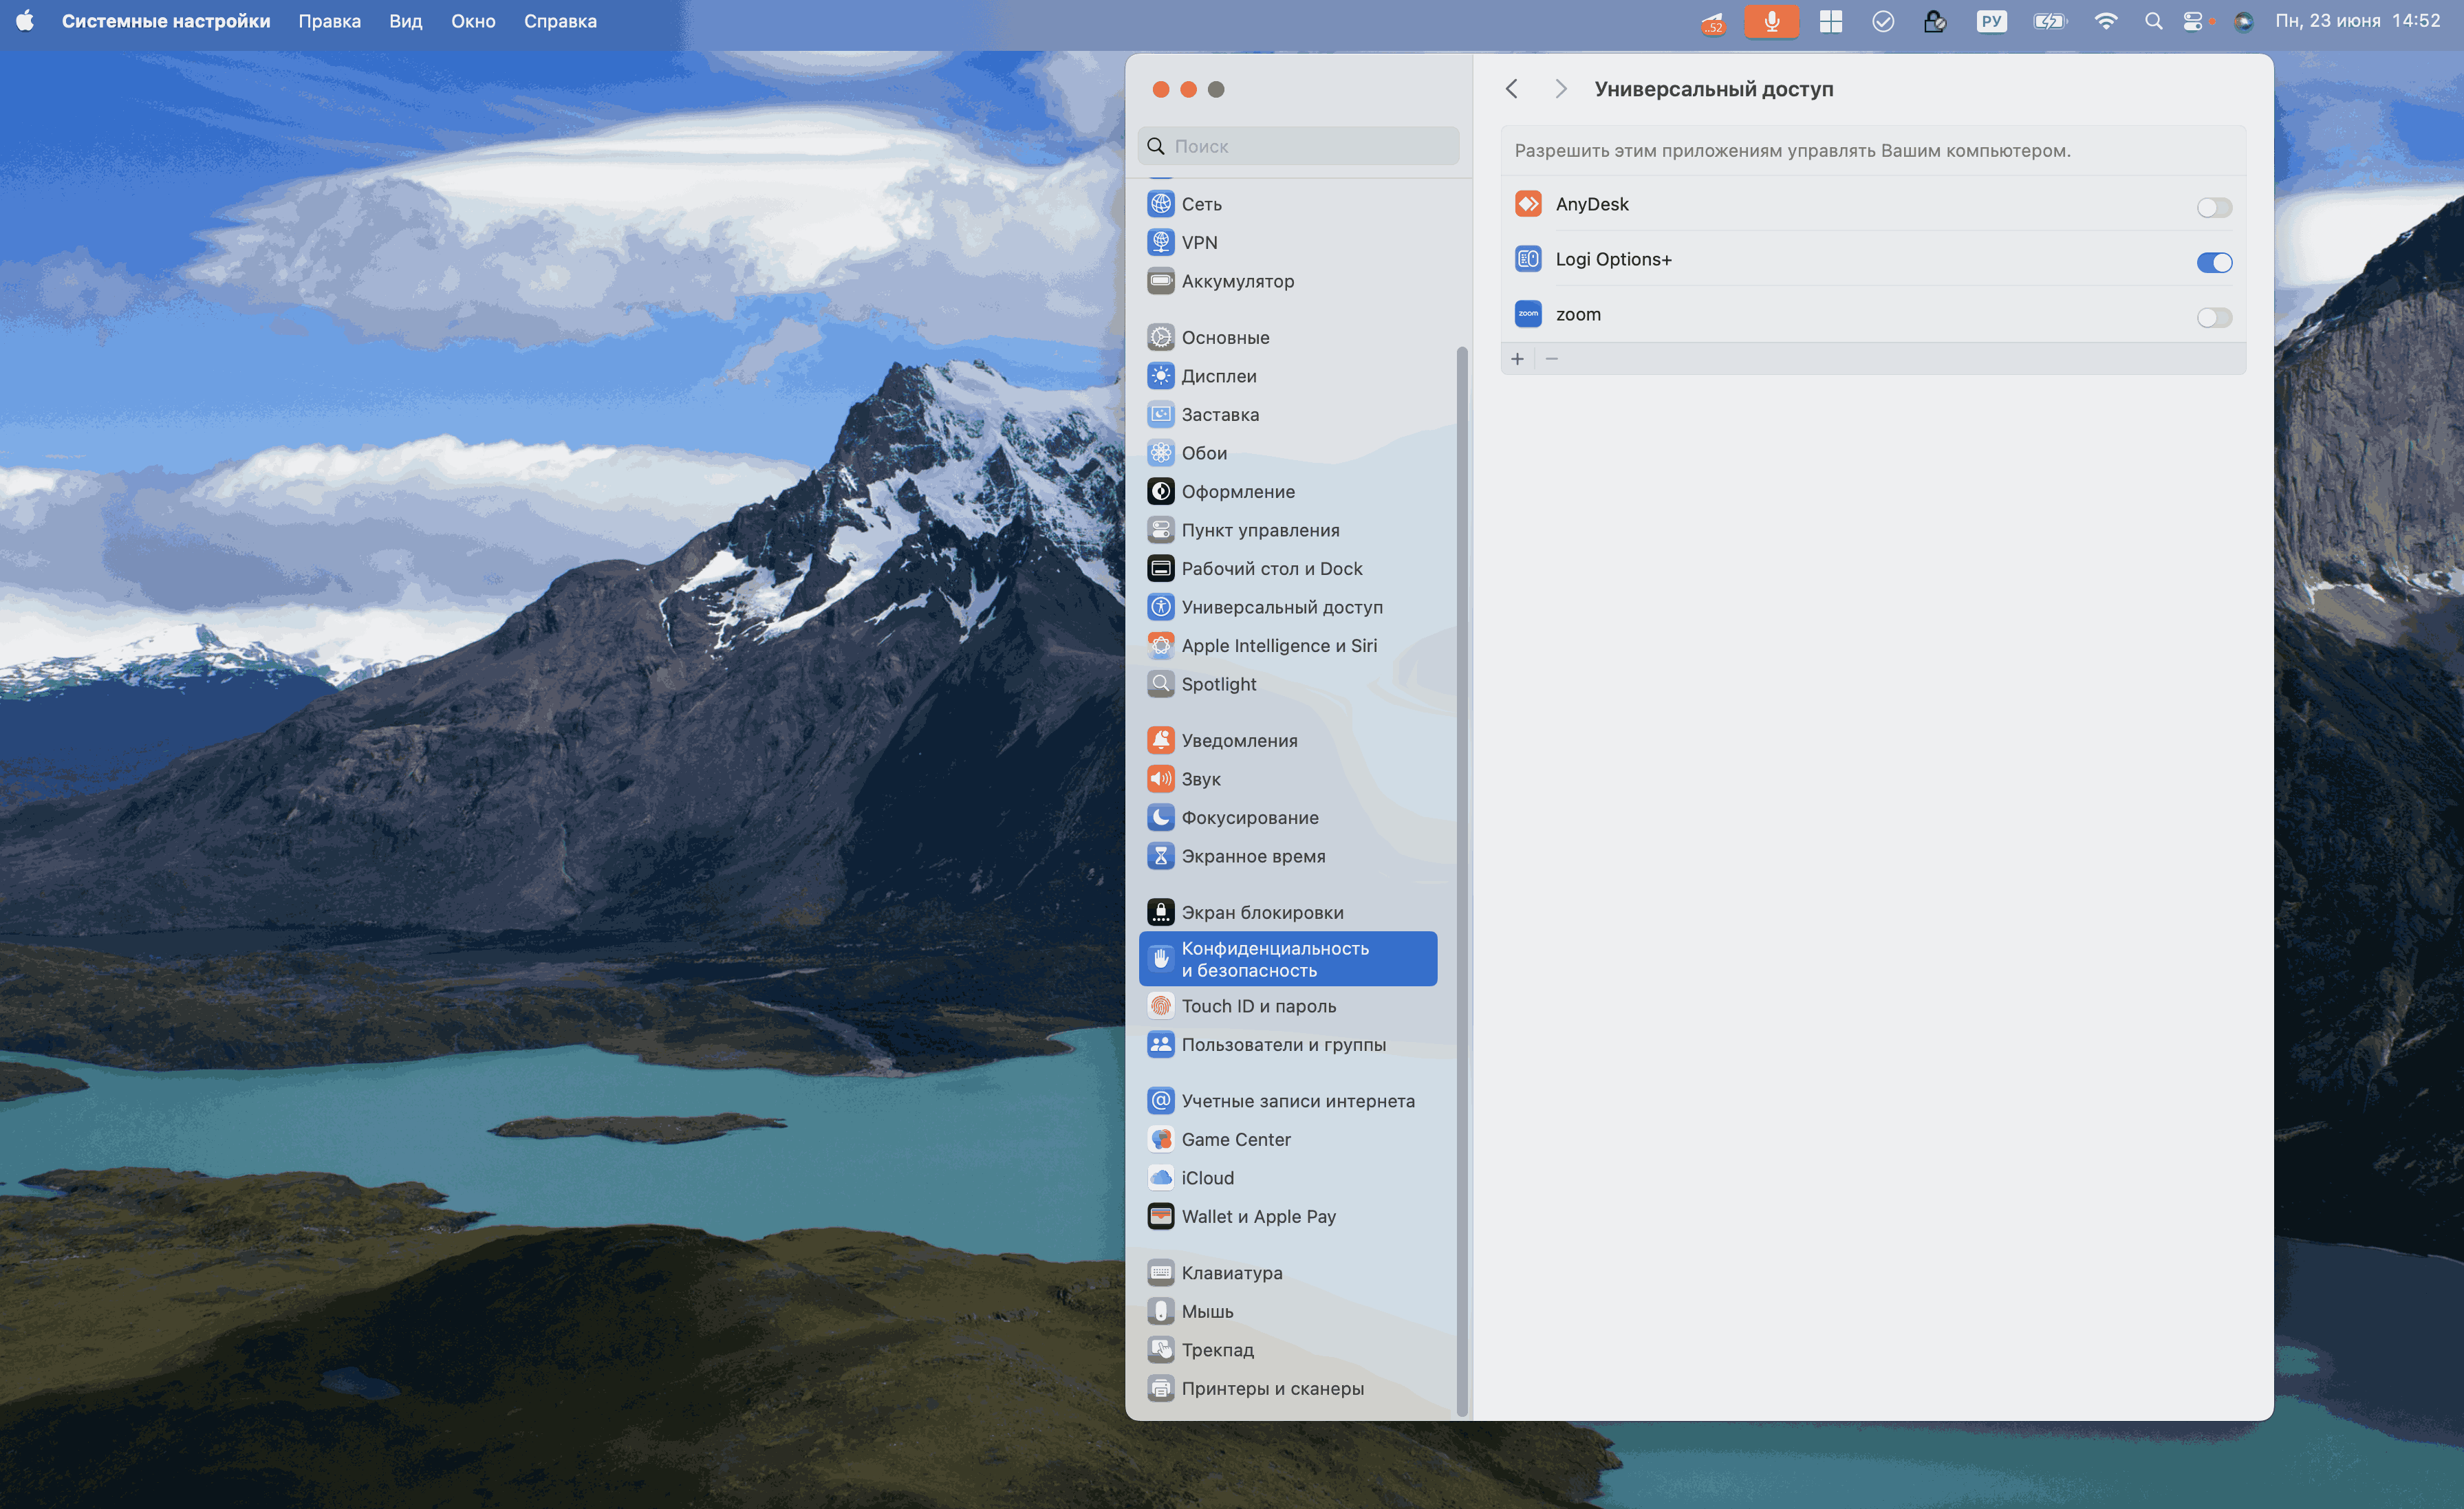Open the Окно menu
This screenshot has width=2464, height=1509.
tap(473, 21)
